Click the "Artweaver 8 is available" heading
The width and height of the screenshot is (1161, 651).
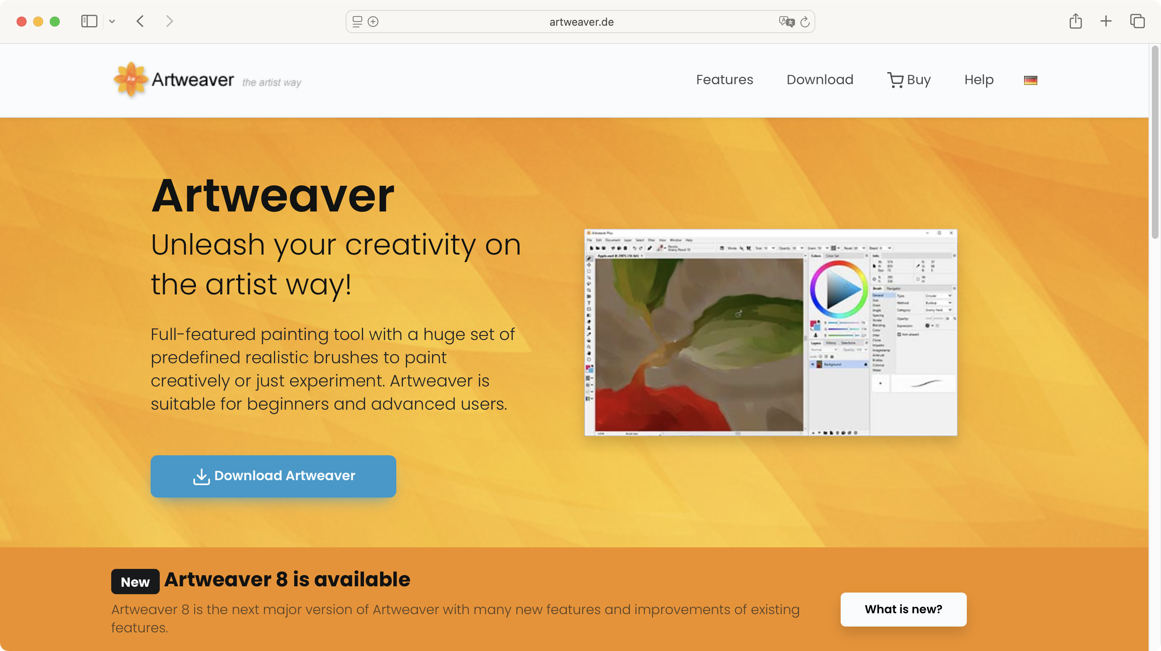pyautogui.click(x=287, y=579)
